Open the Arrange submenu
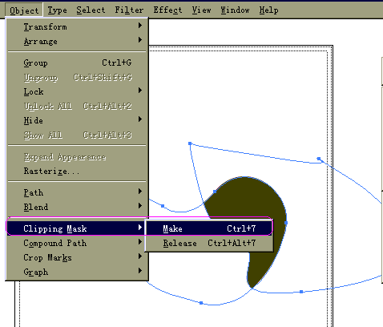 click(77, 41)
